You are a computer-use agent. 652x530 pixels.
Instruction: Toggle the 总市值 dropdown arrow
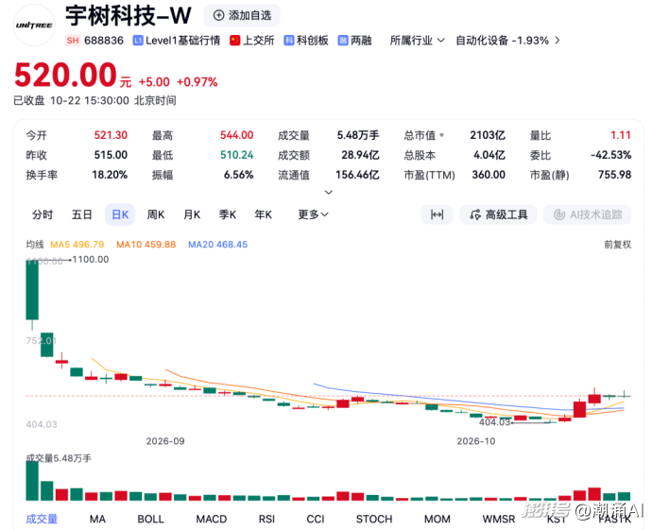(441, 135)
